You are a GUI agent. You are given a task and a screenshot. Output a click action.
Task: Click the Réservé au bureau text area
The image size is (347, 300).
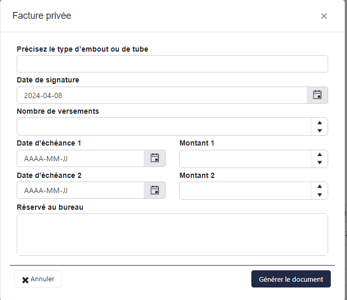pos(172,234)
